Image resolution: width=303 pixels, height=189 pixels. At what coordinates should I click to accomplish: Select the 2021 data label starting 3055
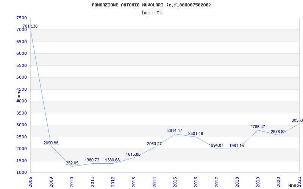coord(297,121)
